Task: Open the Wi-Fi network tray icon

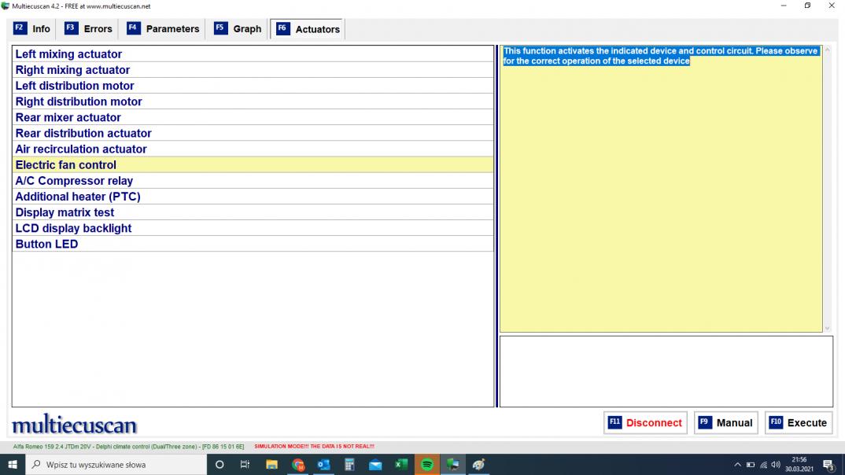Action: coord(763,465)
